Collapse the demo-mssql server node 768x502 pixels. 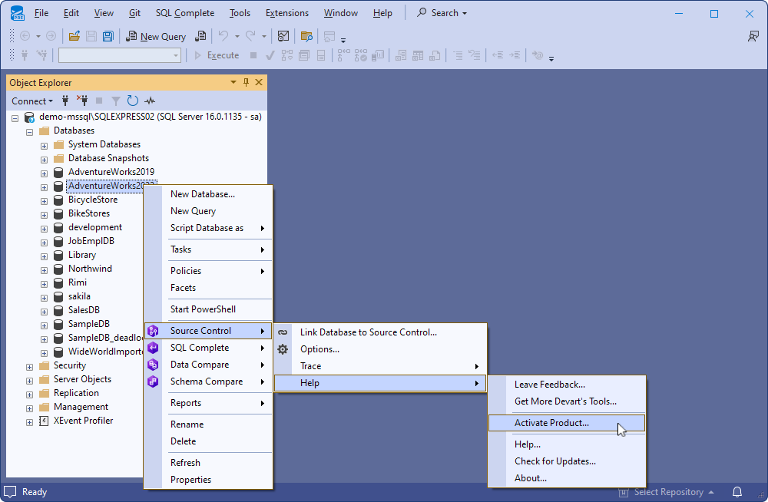click(x=15, y=118)
